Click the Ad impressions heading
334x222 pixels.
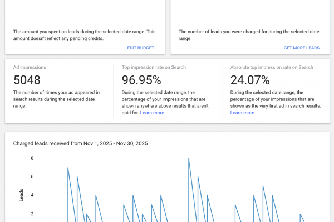[30, 67]
